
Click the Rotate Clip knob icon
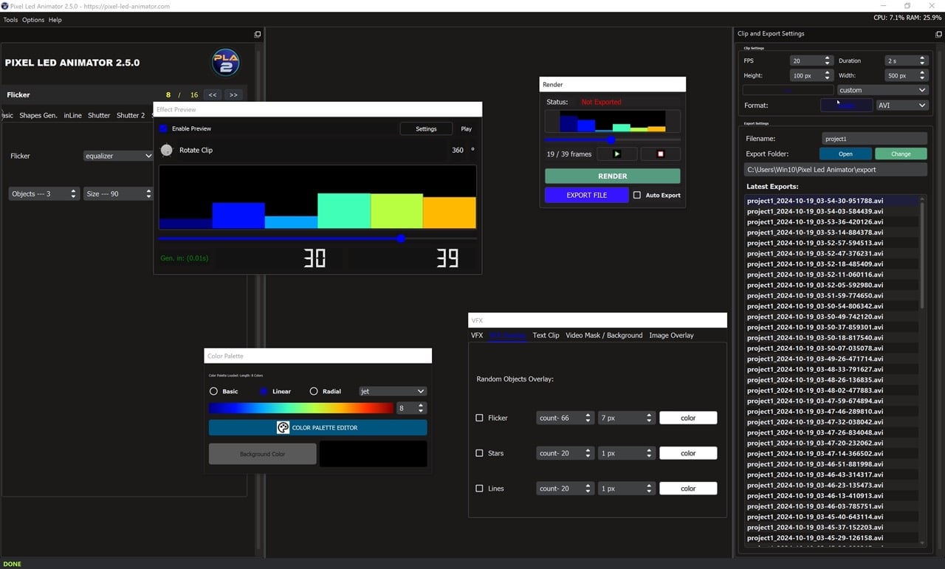pos(167,149)
